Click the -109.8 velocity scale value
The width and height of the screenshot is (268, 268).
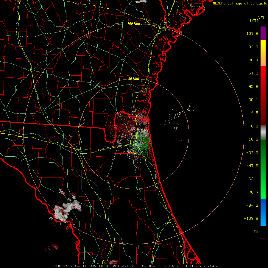click(x=251, y=219)
